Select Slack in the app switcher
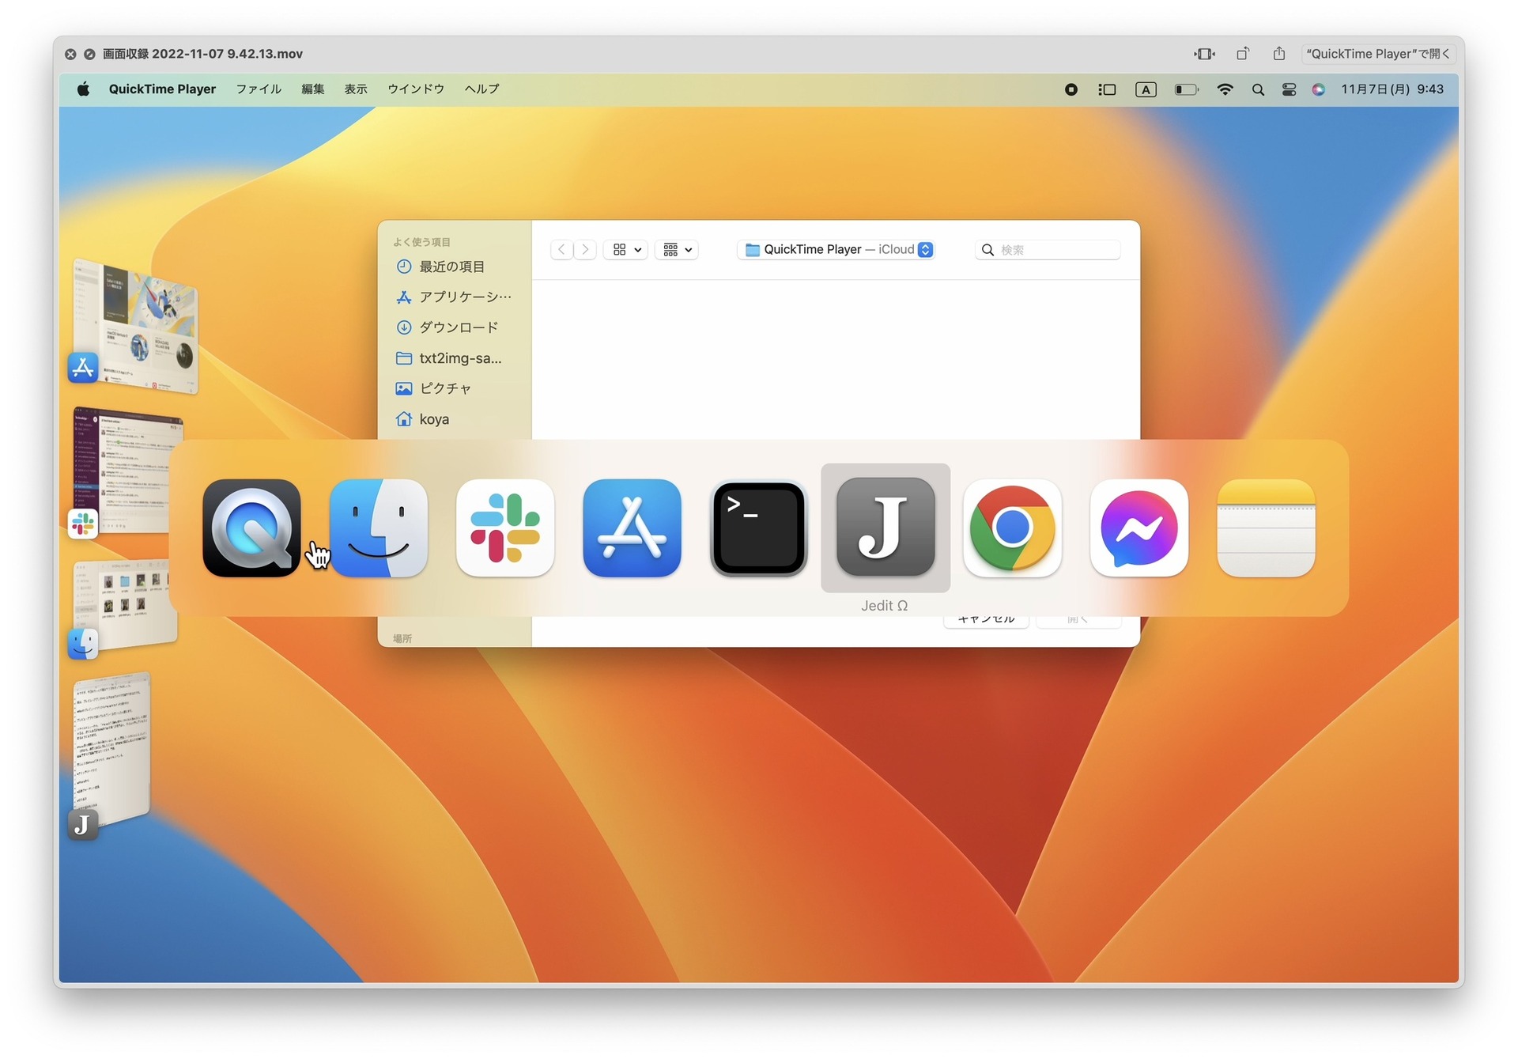 505,528
